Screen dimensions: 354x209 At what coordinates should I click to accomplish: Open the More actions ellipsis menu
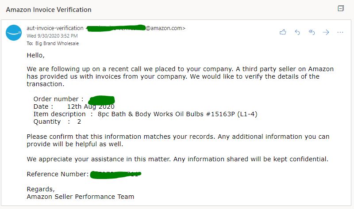[x=340, y=32]
